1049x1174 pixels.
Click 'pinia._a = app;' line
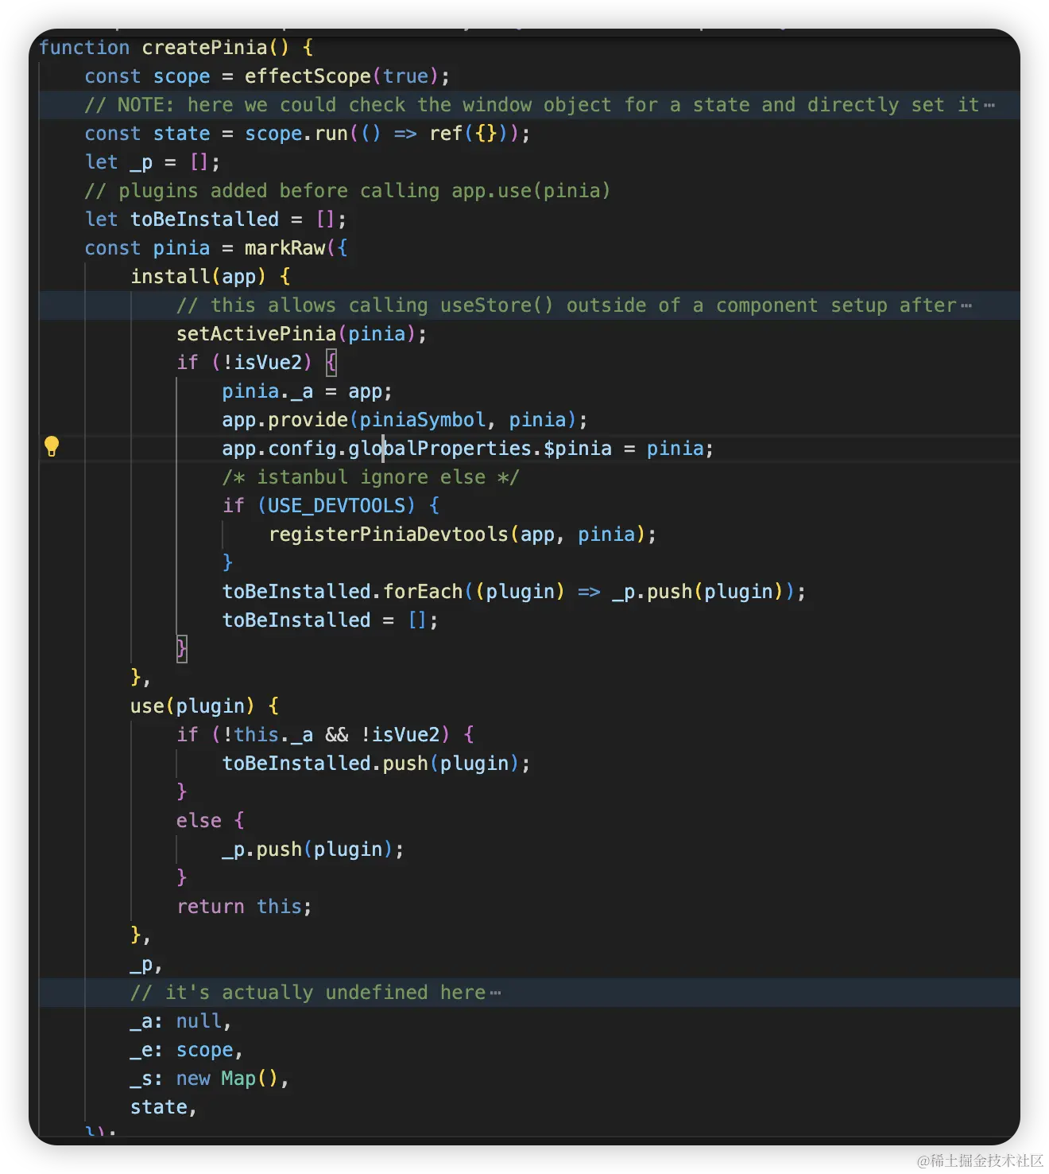307,391
